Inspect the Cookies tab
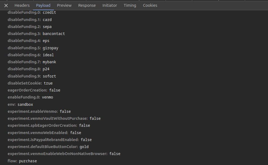 tap(150, 5)
